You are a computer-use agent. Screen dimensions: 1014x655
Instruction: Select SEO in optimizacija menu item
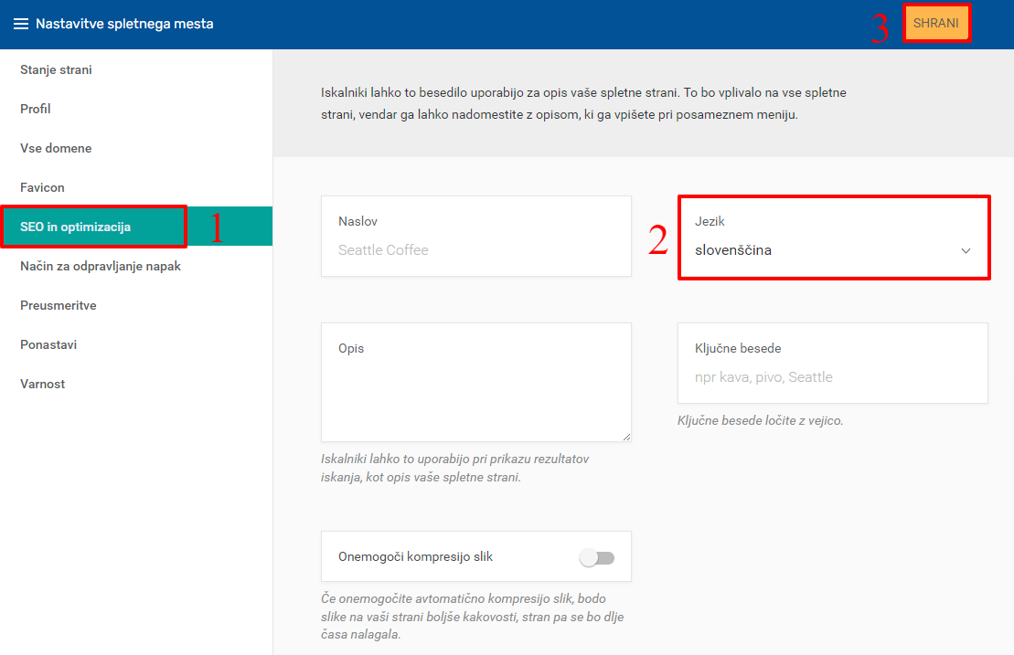[136, 227]
